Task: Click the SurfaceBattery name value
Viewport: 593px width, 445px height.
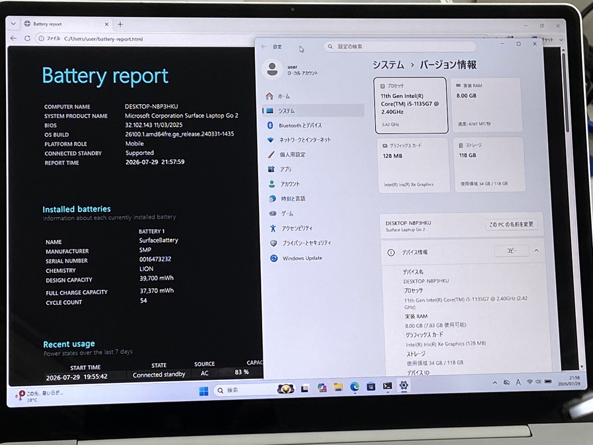Action: 159,240
